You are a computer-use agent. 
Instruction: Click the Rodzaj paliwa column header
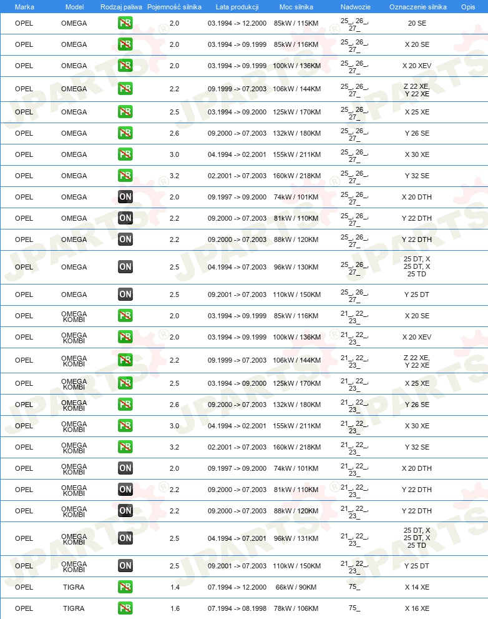coord(121,7)
